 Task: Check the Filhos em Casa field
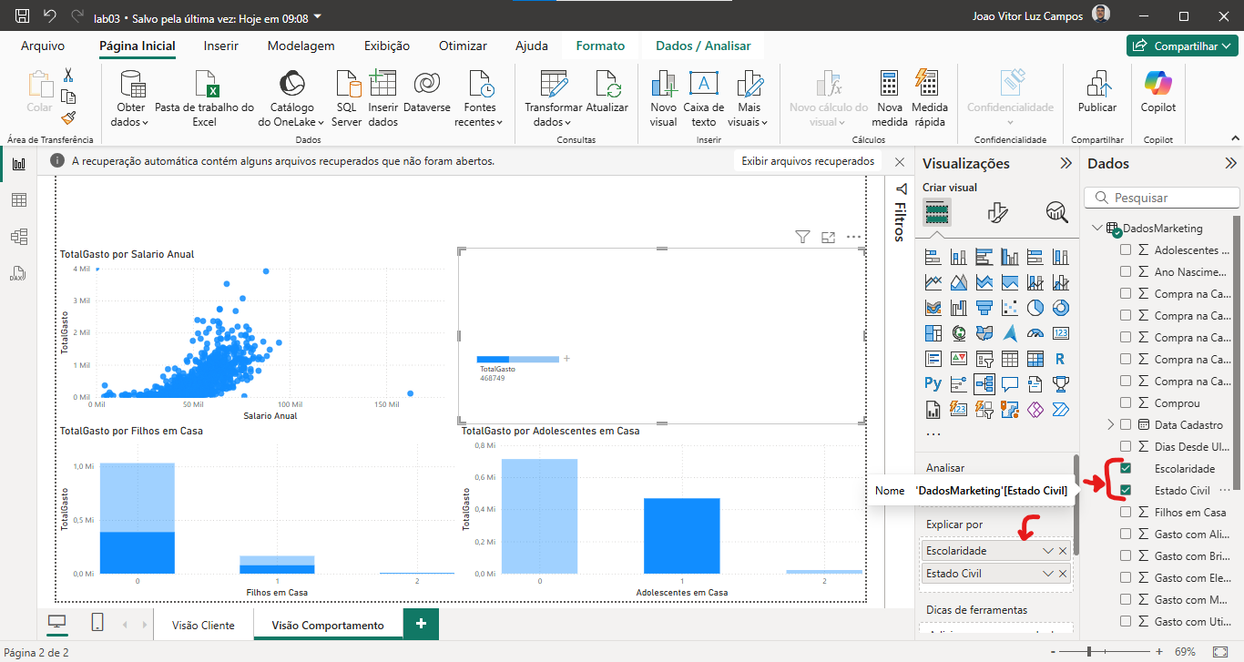[x=1126, y=512]
